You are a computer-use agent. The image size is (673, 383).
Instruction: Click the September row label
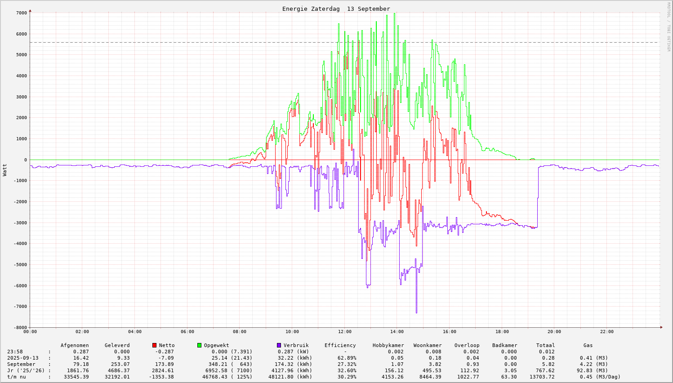[x=21, y=364]
